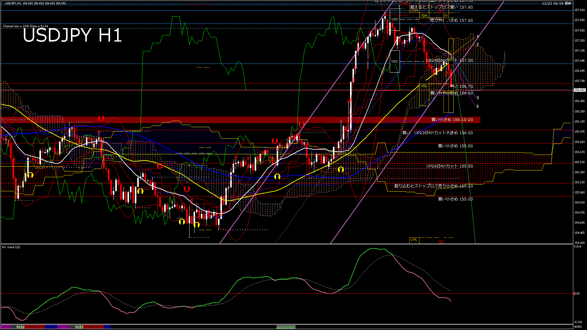Click the H1 macd (12) indicator title
587x330 pixels.
click(x=11, y=247)
